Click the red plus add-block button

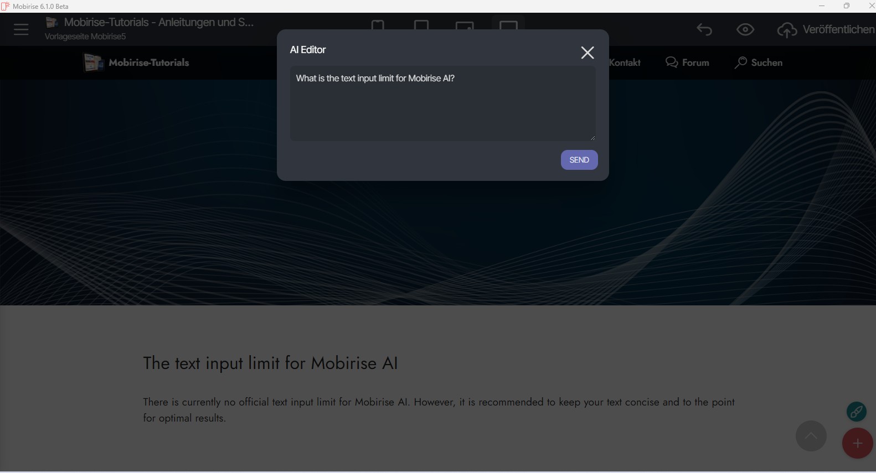pyautogui.click(x=858, y=443)
